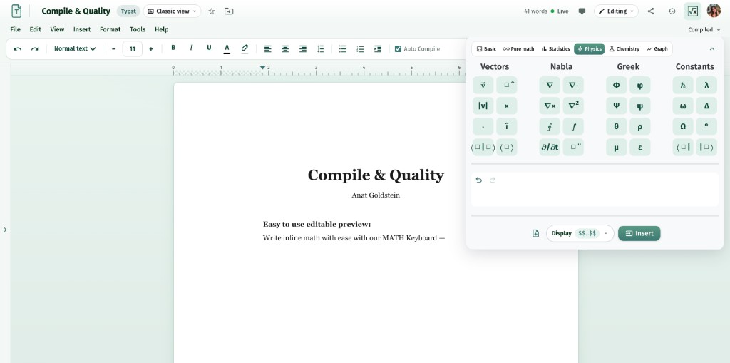The height and width of the screenshot is (363, 730).
Task: Open the comments panel
Action: click(582, 11)
